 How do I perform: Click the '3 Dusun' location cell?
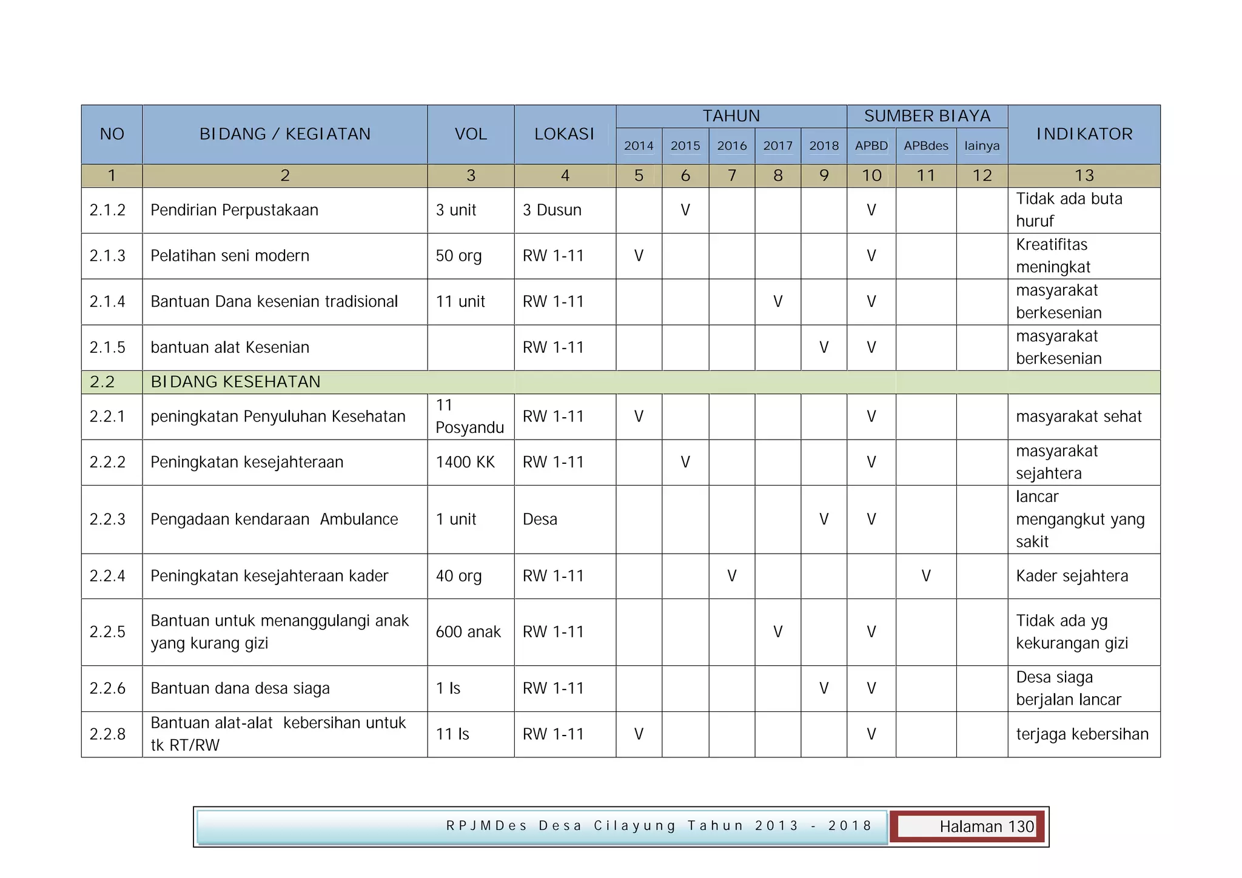click(x=552, y=210)
